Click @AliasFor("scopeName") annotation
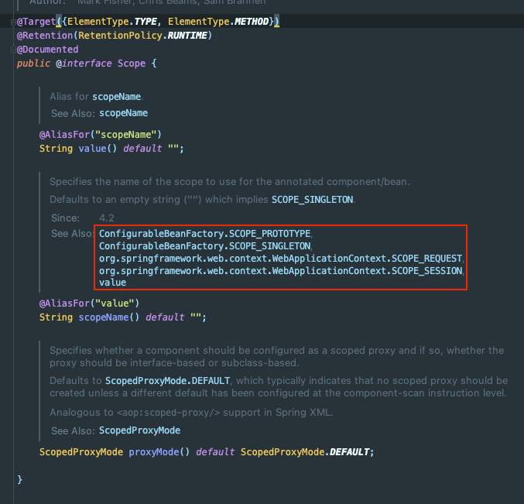The width and height of the screenshot is (524, 504). [x=101, y=135]
